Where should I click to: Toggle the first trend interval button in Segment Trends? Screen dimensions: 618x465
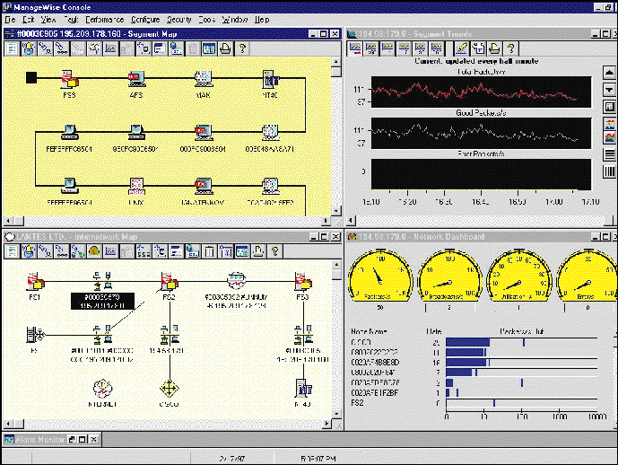click(x=354, y=48)
